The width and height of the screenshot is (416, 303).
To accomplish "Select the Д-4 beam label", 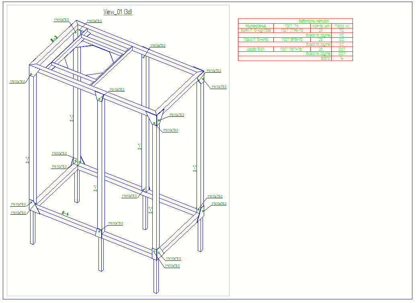I will click(65, 213).
